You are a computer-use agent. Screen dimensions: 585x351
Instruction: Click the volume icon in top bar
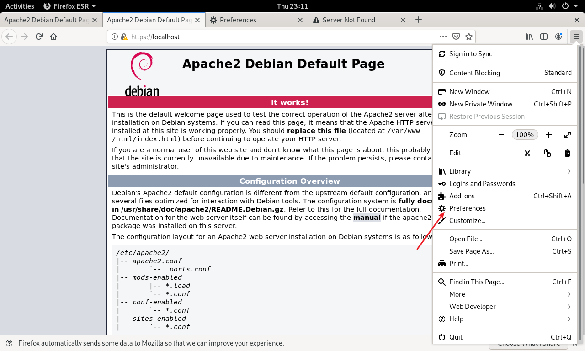click(x=552, y=6)
